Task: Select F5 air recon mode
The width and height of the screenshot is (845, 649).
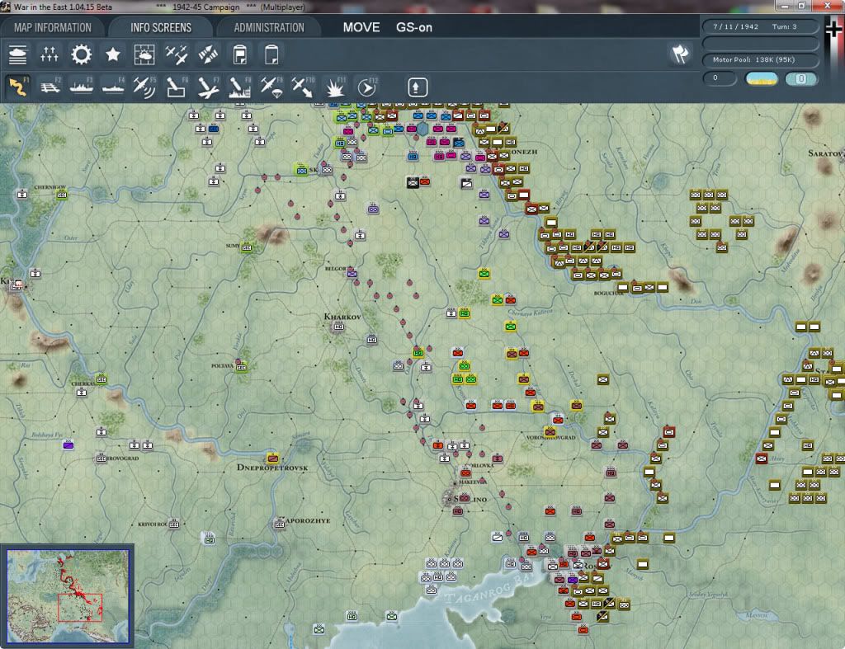Action: 145,87
